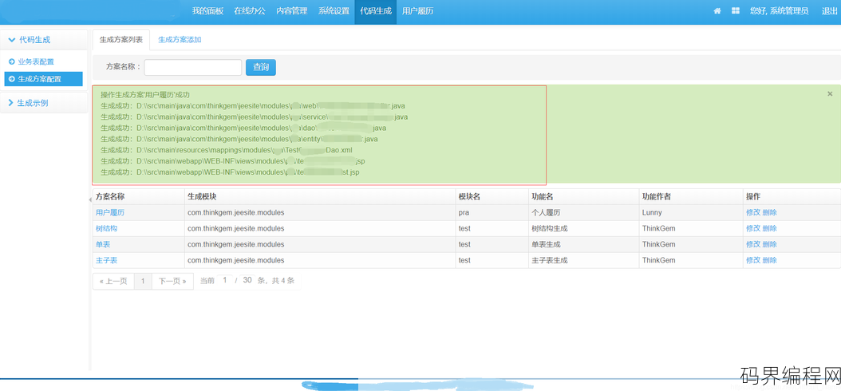Open 我的面板 menu
Screen dimensions: 841x391
click(207, 10)
